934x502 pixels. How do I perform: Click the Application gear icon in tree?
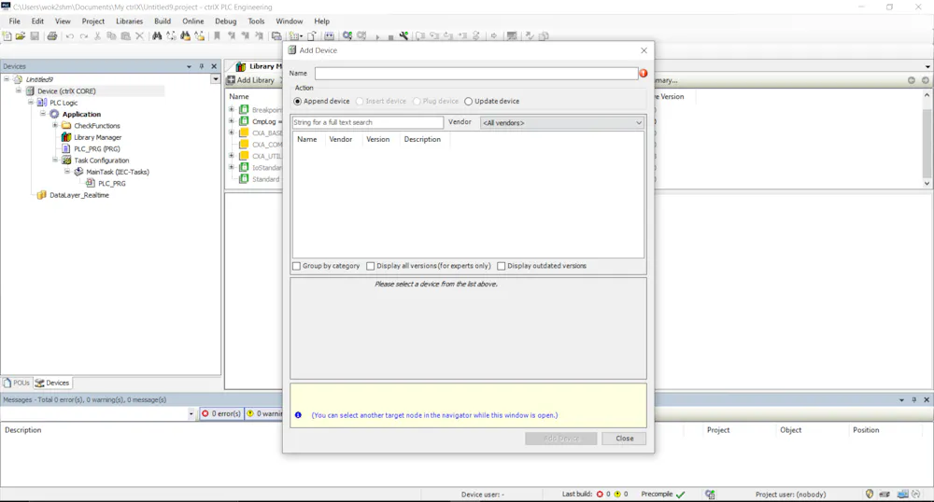54,114
